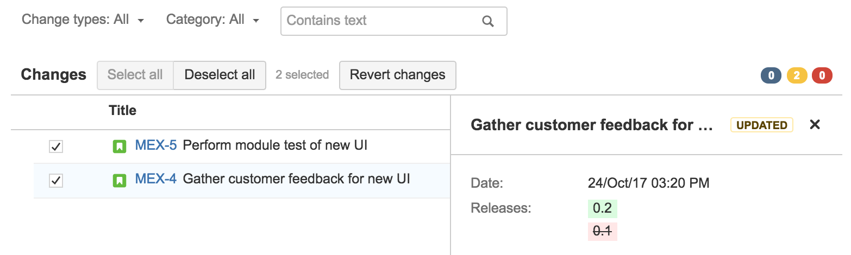Screen dimensions: 851x255
Task: Open the MEX-5 issue link
Action: coord(156,145)
